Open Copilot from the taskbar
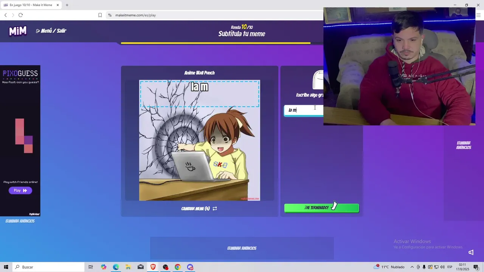This screenshot has width=484, height=272. click(x=104, y=267)
